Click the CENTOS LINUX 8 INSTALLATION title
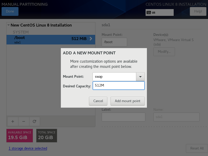Viewport: 208px width, 156px height. click(x=176, y=4)
